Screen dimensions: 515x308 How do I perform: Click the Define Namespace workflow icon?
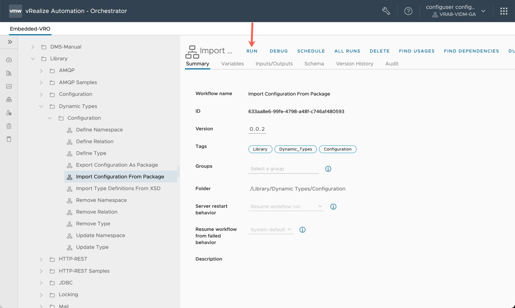pos(69,130)
